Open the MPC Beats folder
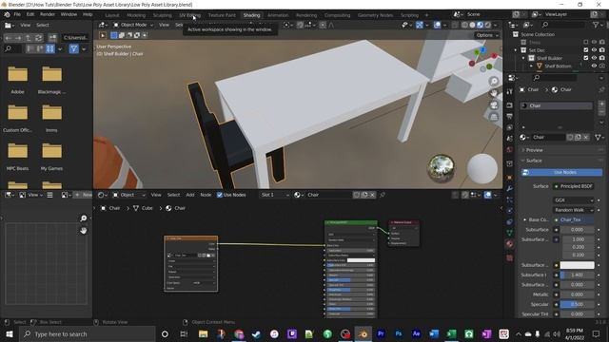Screen dimensions: 609x342 17,156
